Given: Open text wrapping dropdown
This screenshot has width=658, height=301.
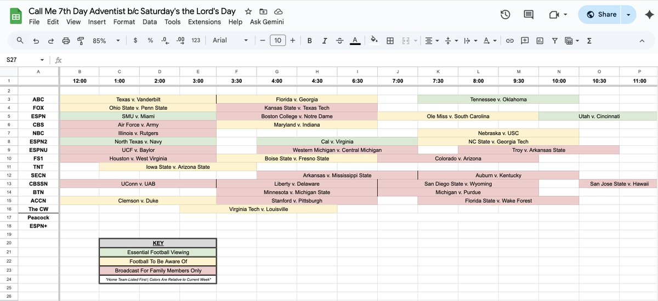Looking at the screenshot, I should 470,41.
